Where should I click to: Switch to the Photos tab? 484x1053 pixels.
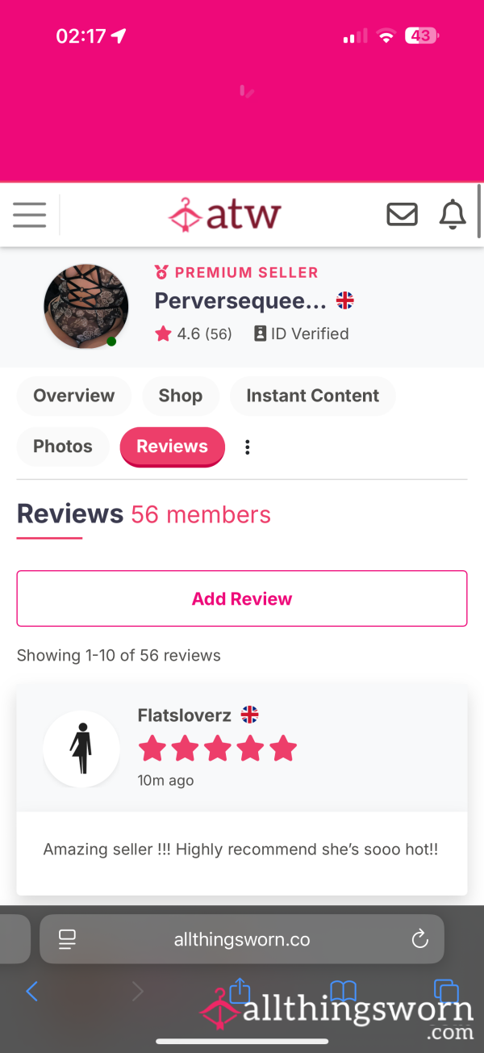63,447
